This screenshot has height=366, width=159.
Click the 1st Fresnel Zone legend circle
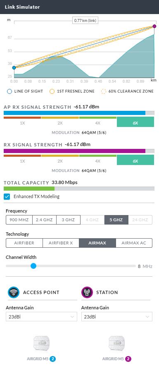pyautogui.click(x=52, y=91)
